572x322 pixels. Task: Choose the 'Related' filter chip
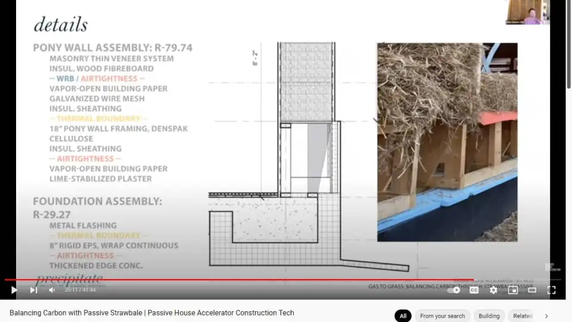[523, 316]
